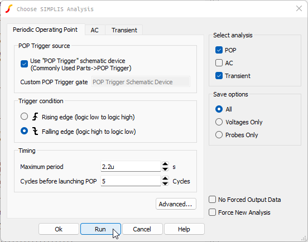Open the Advanced options dialog

pyautogui.click(x=176, y=204)
